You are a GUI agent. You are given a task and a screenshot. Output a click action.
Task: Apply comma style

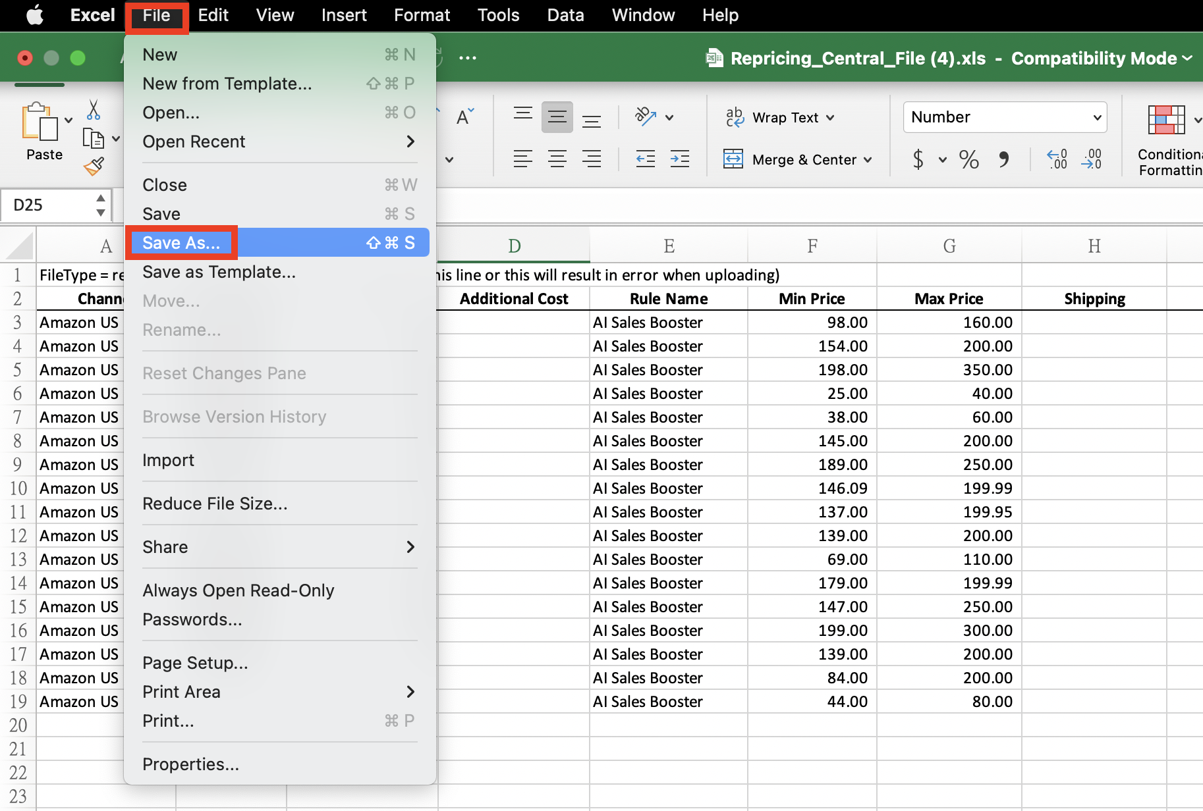tap(1003, 159)
